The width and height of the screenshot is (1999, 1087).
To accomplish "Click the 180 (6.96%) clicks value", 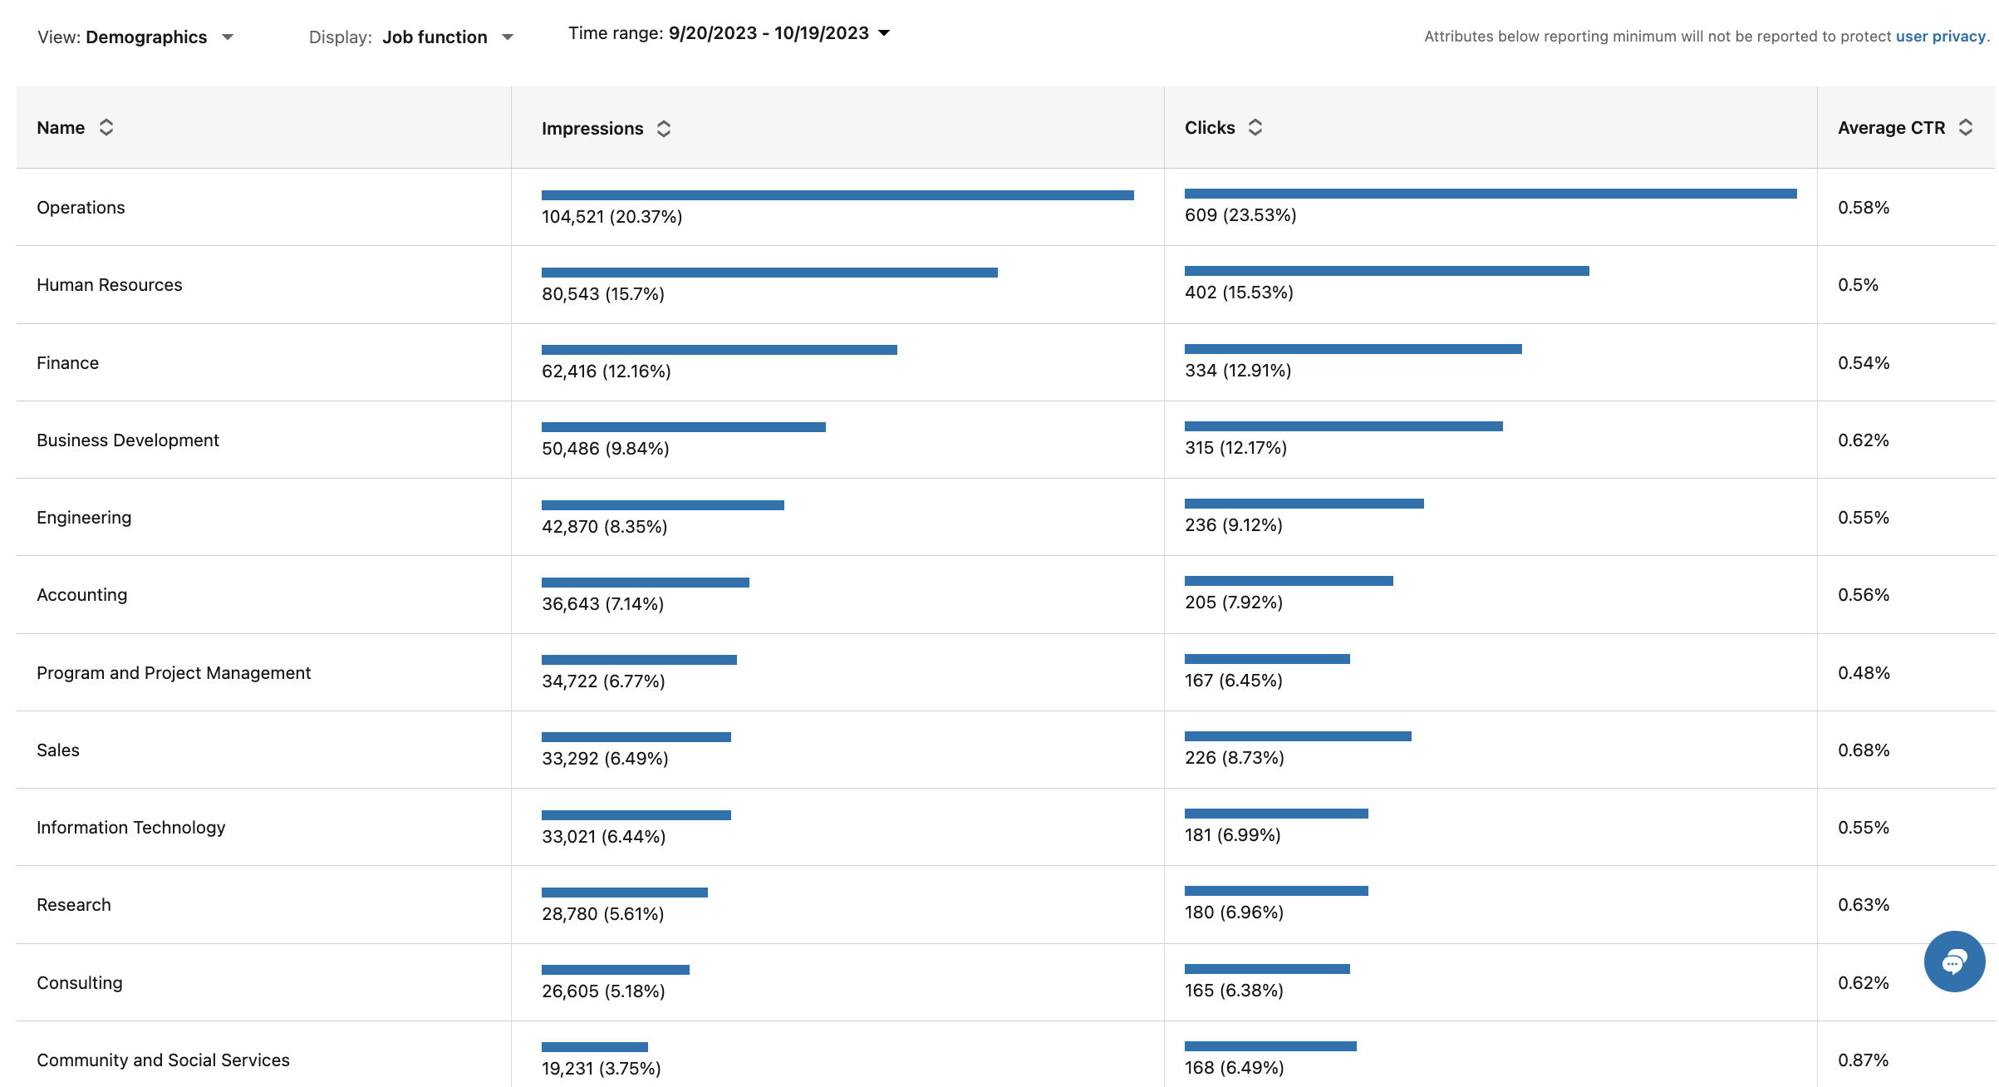I will (1235, 912).
